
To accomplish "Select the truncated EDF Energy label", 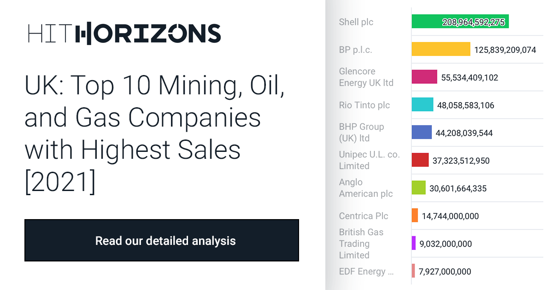I will (366, 271).
